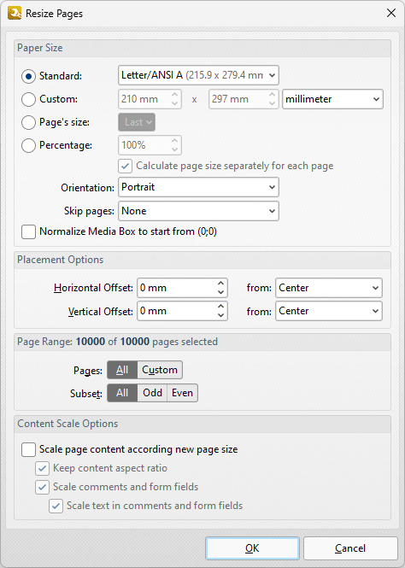This screenshot has height=568, width=405.
Task: Select the Standard paper size radio button
Action: (28, 76)
